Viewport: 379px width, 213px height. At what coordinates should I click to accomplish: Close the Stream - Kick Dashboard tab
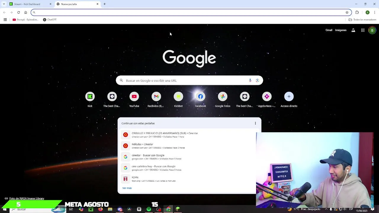(x=50, y=4)
